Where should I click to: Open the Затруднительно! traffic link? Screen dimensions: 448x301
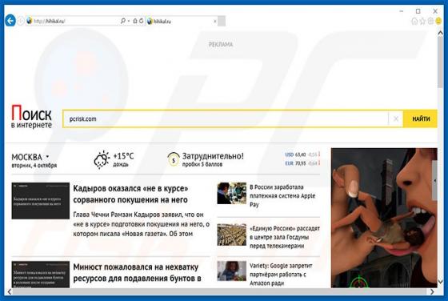[213, 156]
